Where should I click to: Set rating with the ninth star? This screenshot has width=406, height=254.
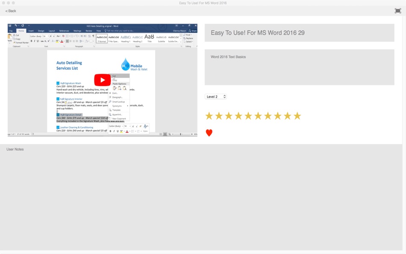pyautogui.click(x=288, y=116)
